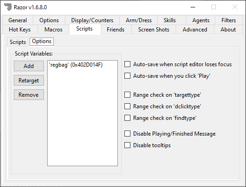Switch to the Scripts sub-tab
Viewport: 246px width, 187px height.
(x=18, y=42)
